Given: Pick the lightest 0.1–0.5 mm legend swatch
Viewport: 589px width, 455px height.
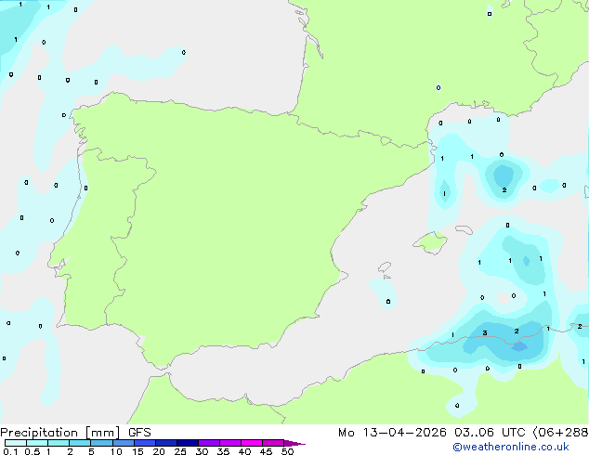Looking at the screenshot, I should 16,443.
